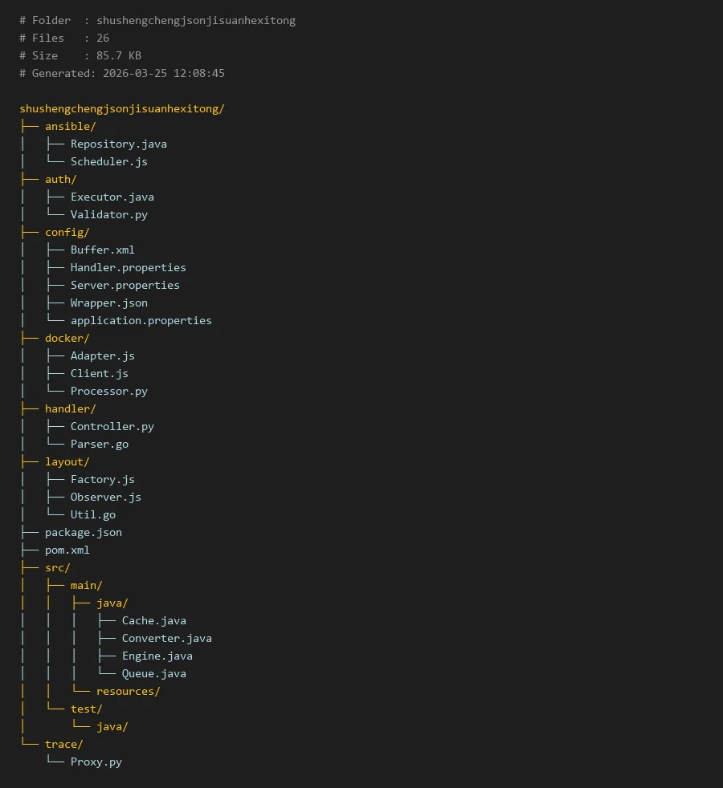The image size is (723, 788).
Task: Click the root shushengchengjsonjisuanhexitong/ folder line
Action: (121, 108)
